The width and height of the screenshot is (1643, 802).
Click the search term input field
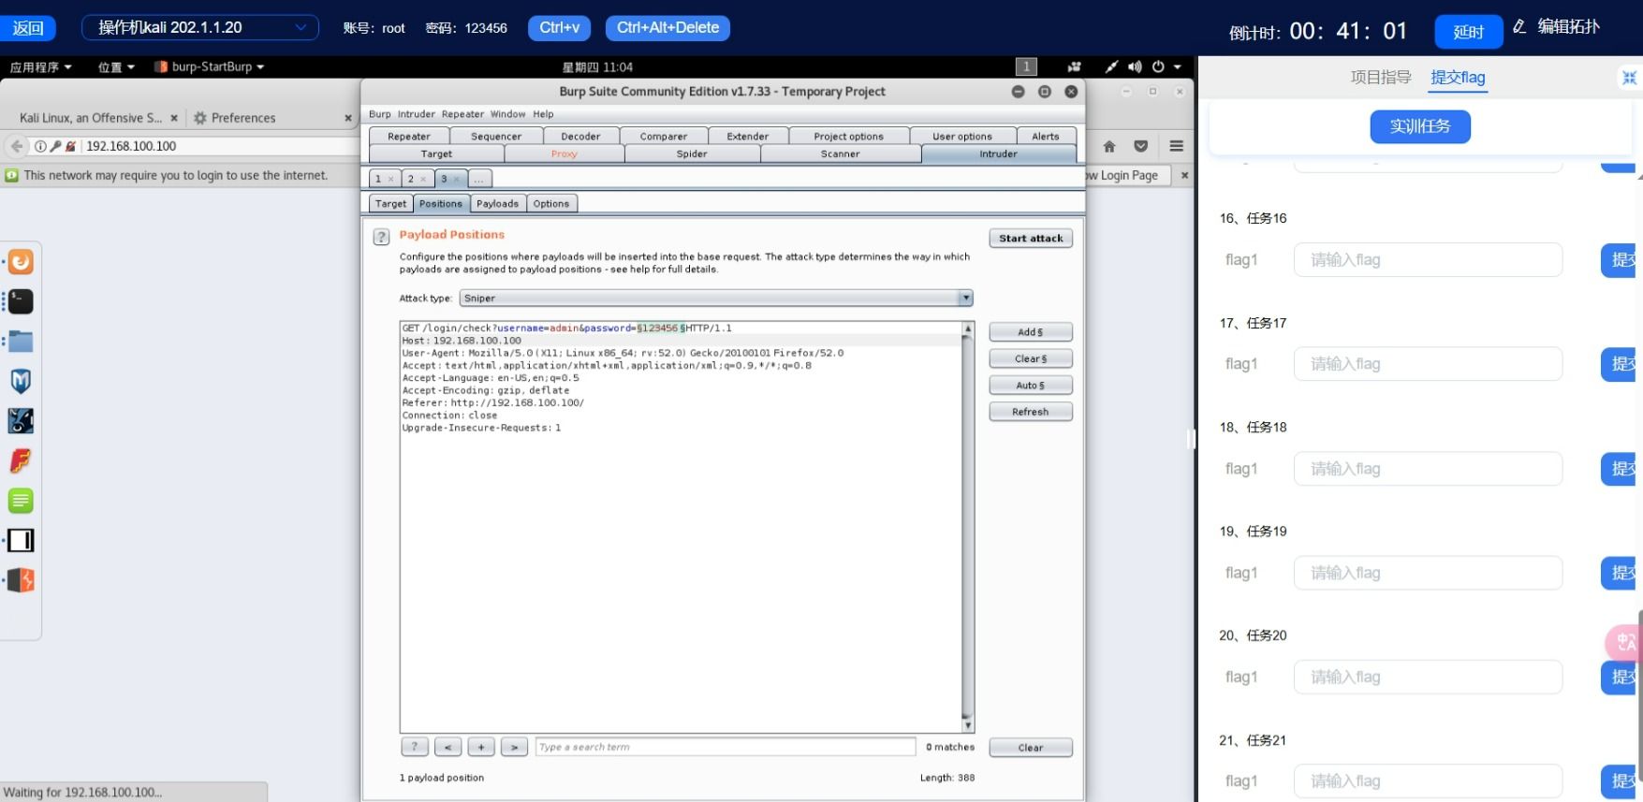726,747
